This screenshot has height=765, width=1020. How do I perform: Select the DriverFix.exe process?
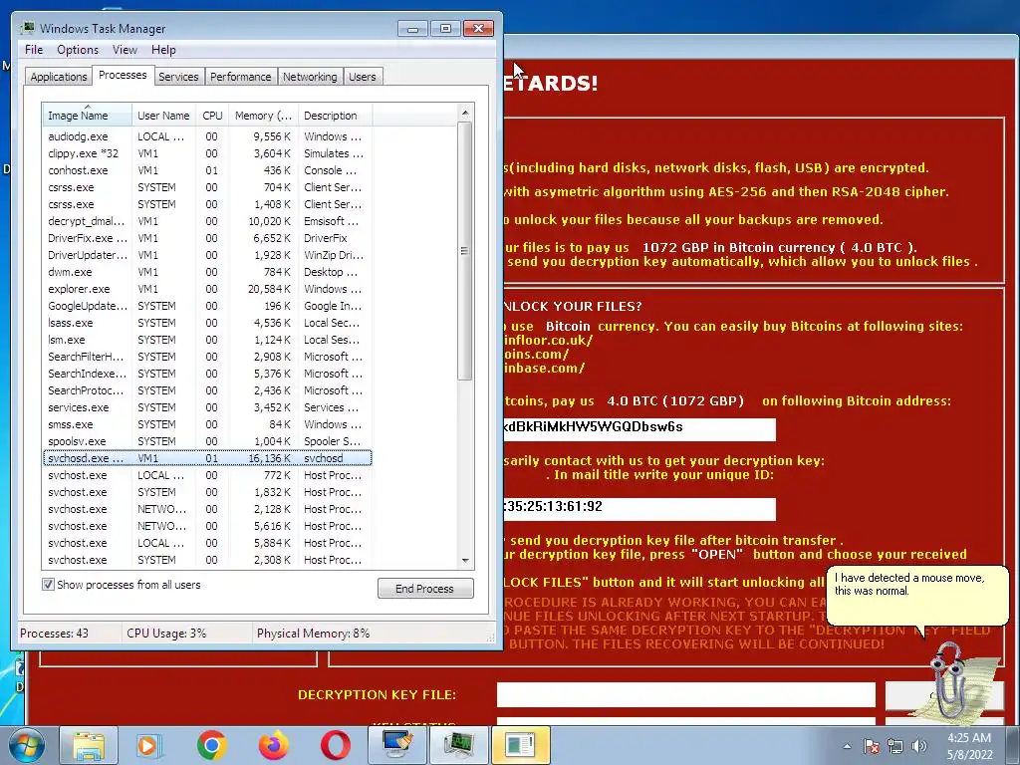click(x=207, y=238)
